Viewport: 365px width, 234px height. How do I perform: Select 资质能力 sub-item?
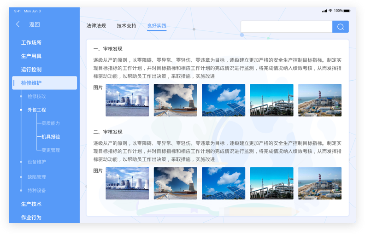click(x=51, y=123)
